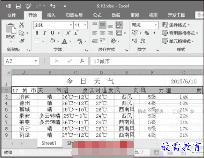Viewport: 204px width, 158px height.
Task: Click the Format Painter brush icon
Action: click(22, 41)
